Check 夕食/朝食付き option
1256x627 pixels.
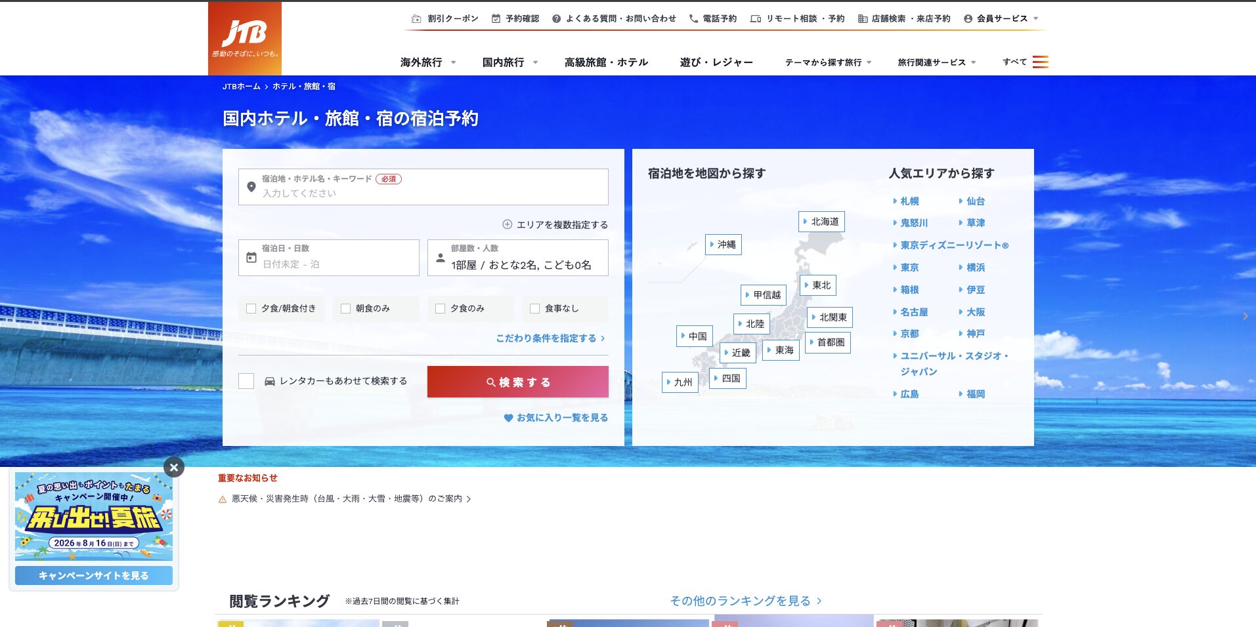pos(251,308)
